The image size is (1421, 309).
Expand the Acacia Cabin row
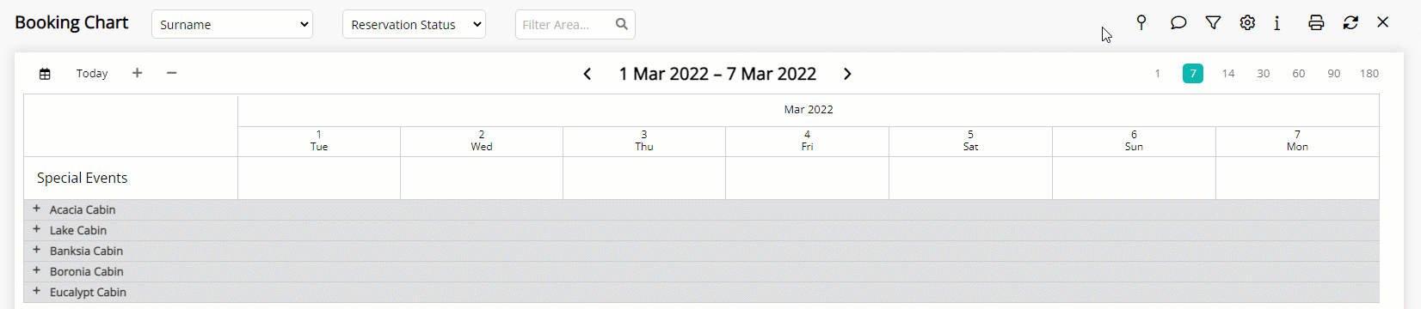36,209
